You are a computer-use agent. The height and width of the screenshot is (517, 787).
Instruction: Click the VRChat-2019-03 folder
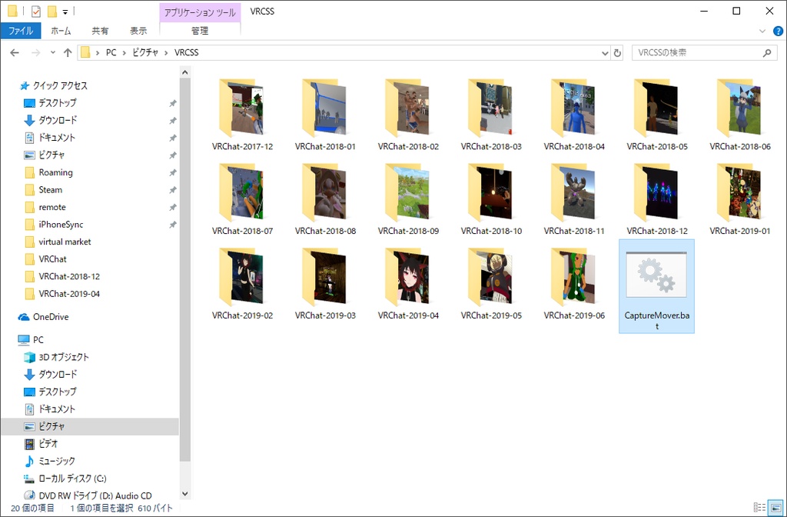pos(325,283)
